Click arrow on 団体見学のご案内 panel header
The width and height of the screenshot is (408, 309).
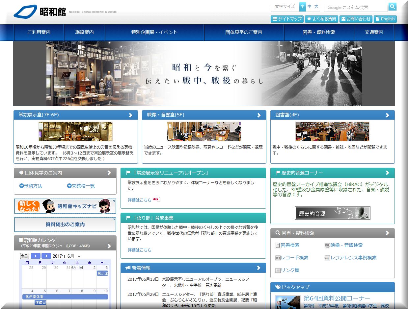click(109, 173)
